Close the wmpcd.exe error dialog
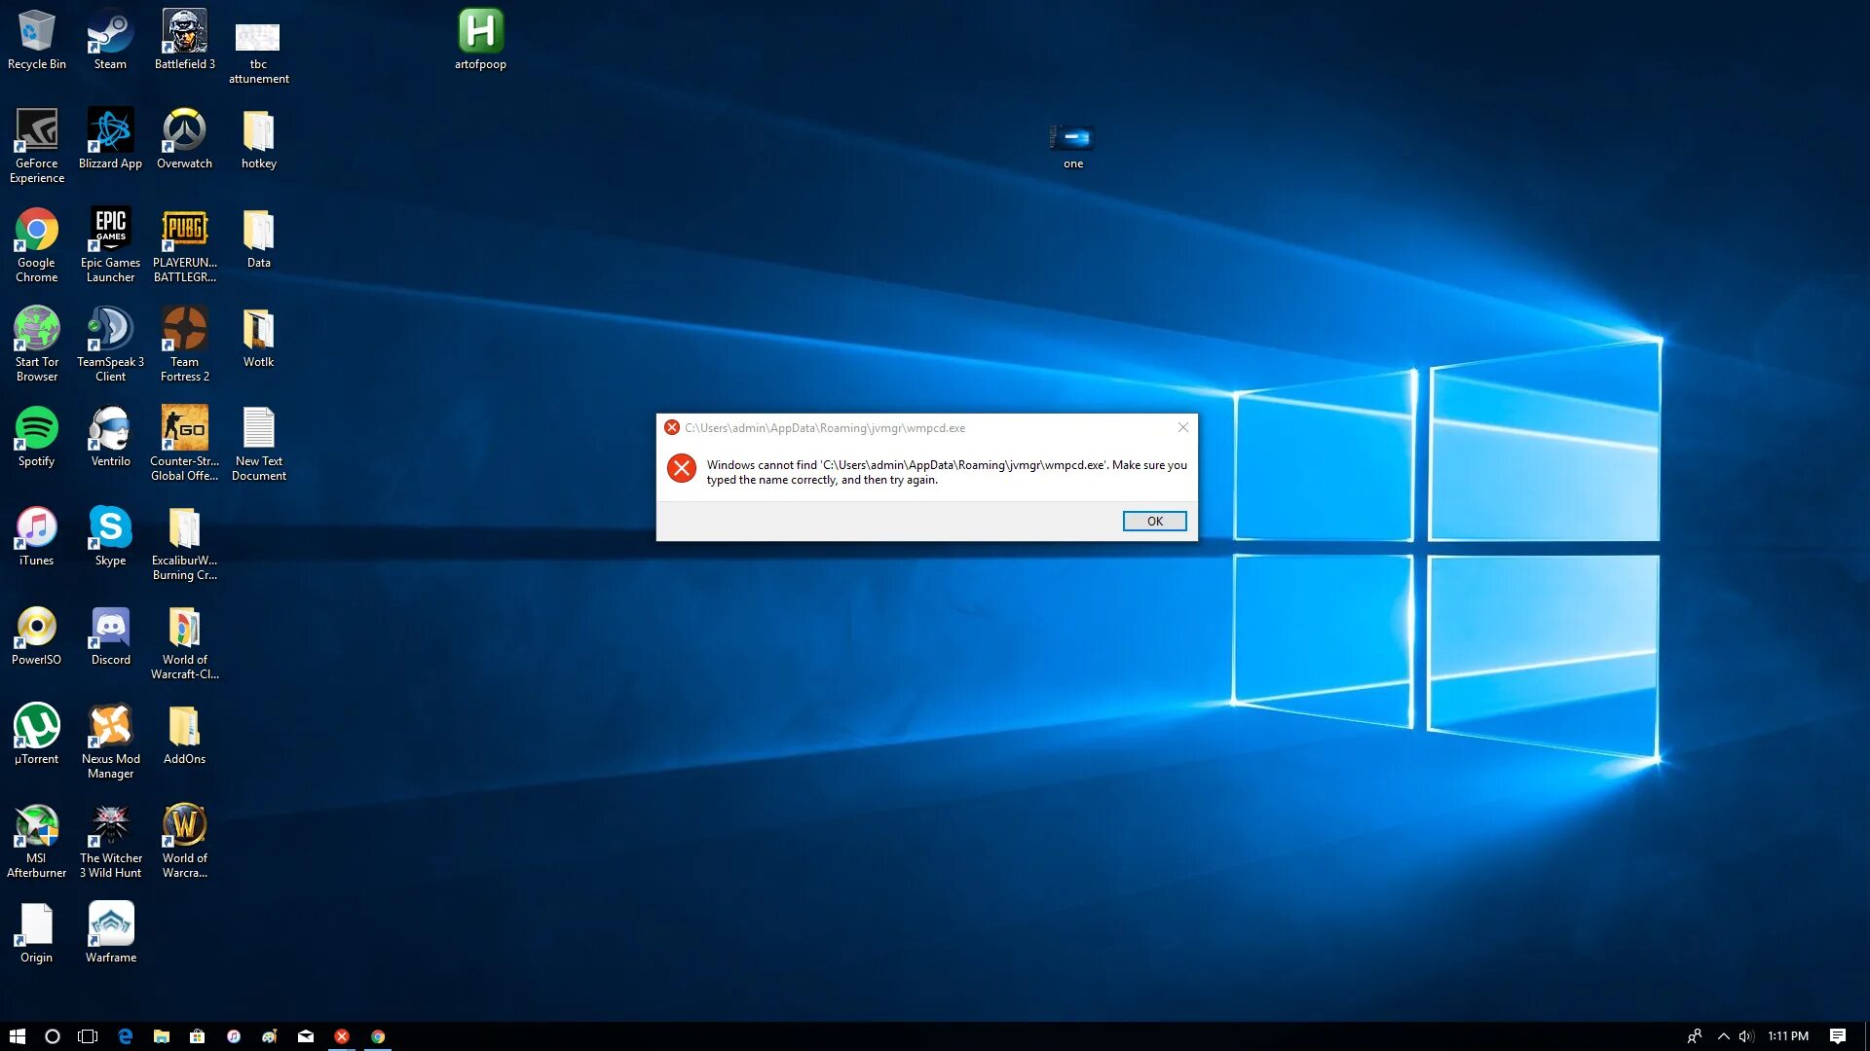Viewport: 1870px width, 1051px height. point(1182,427)
